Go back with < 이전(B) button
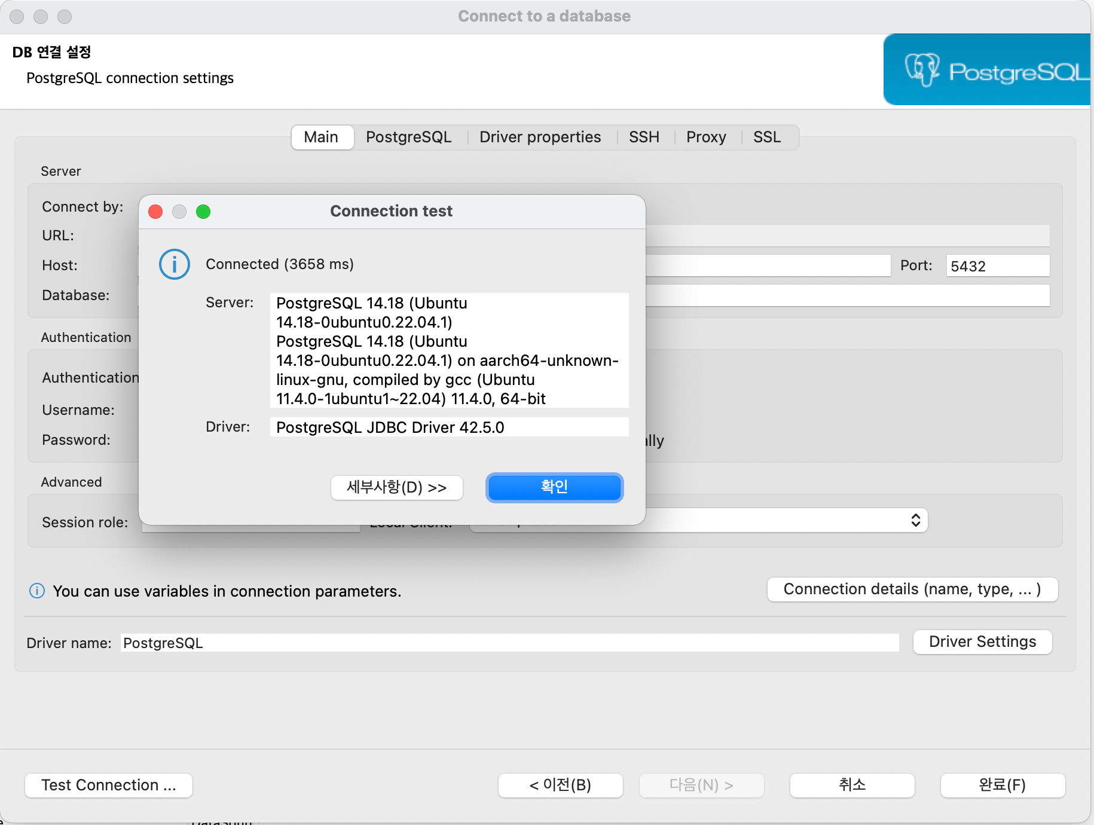 tap(560, 786)
